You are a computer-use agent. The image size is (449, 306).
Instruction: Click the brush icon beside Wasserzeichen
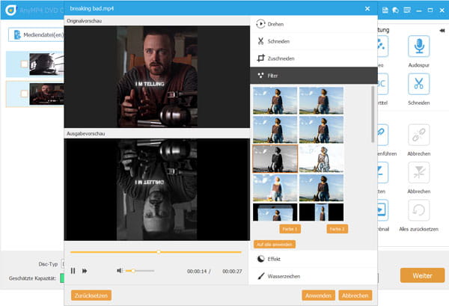261,276
